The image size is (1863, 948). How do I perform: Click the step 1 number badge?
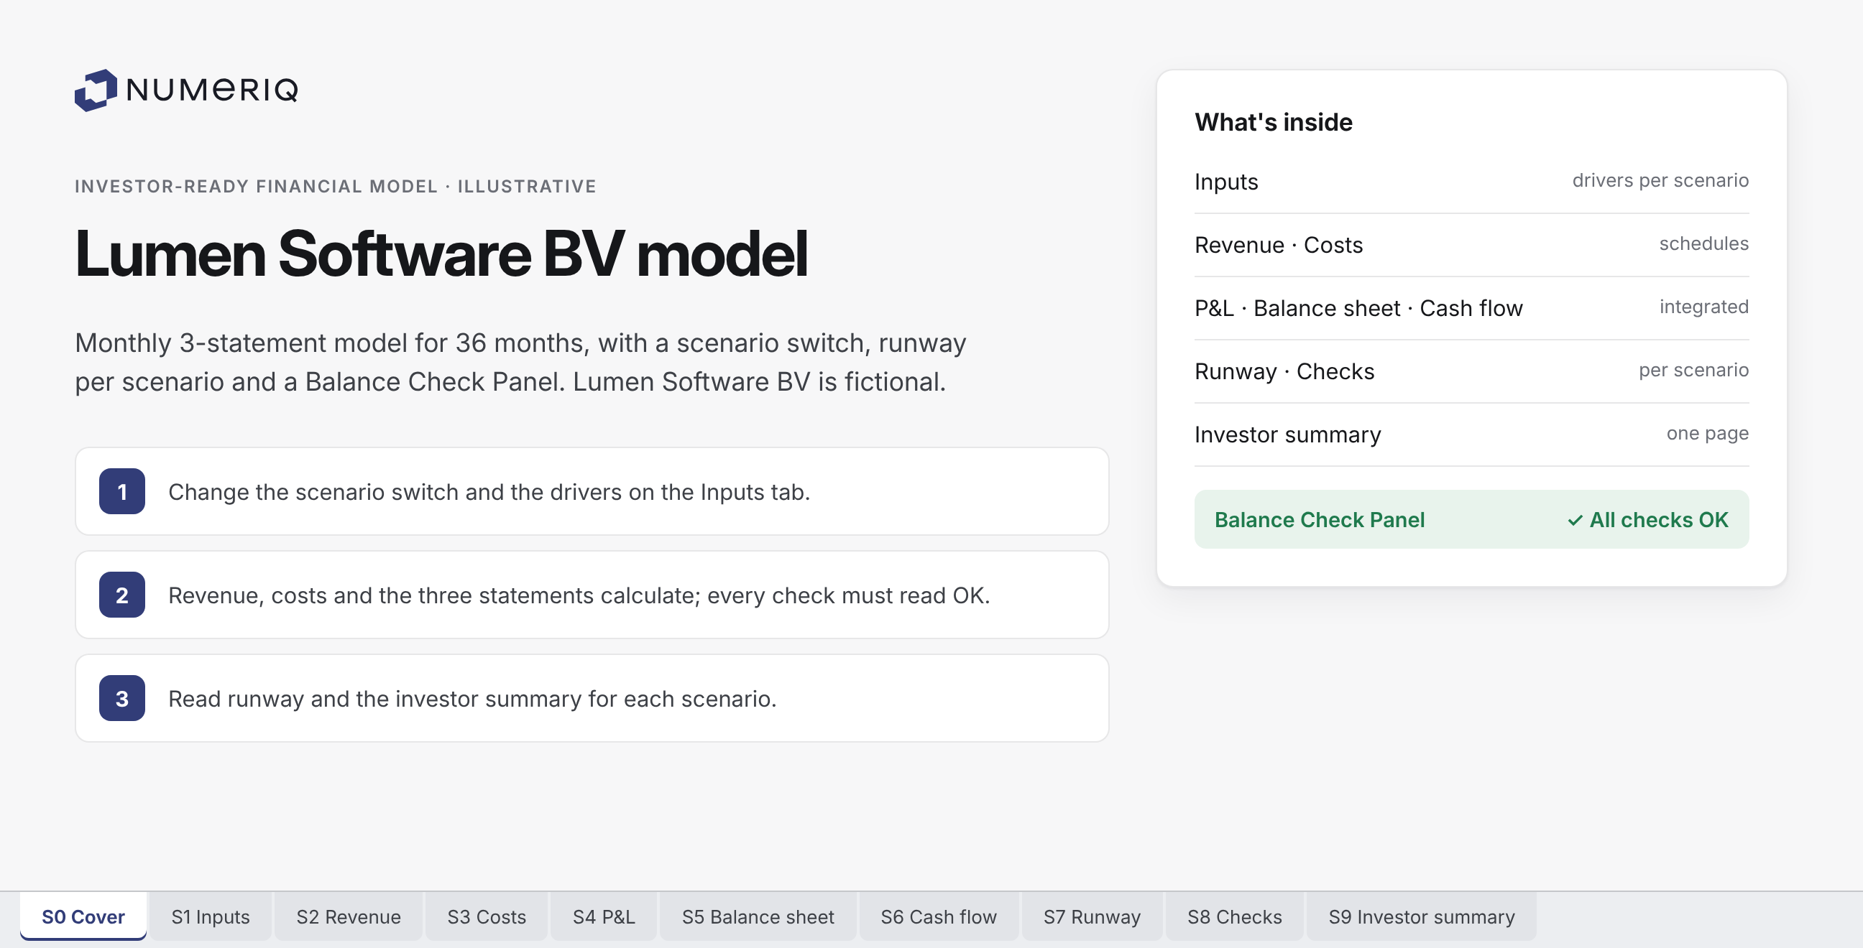point(121,491)
